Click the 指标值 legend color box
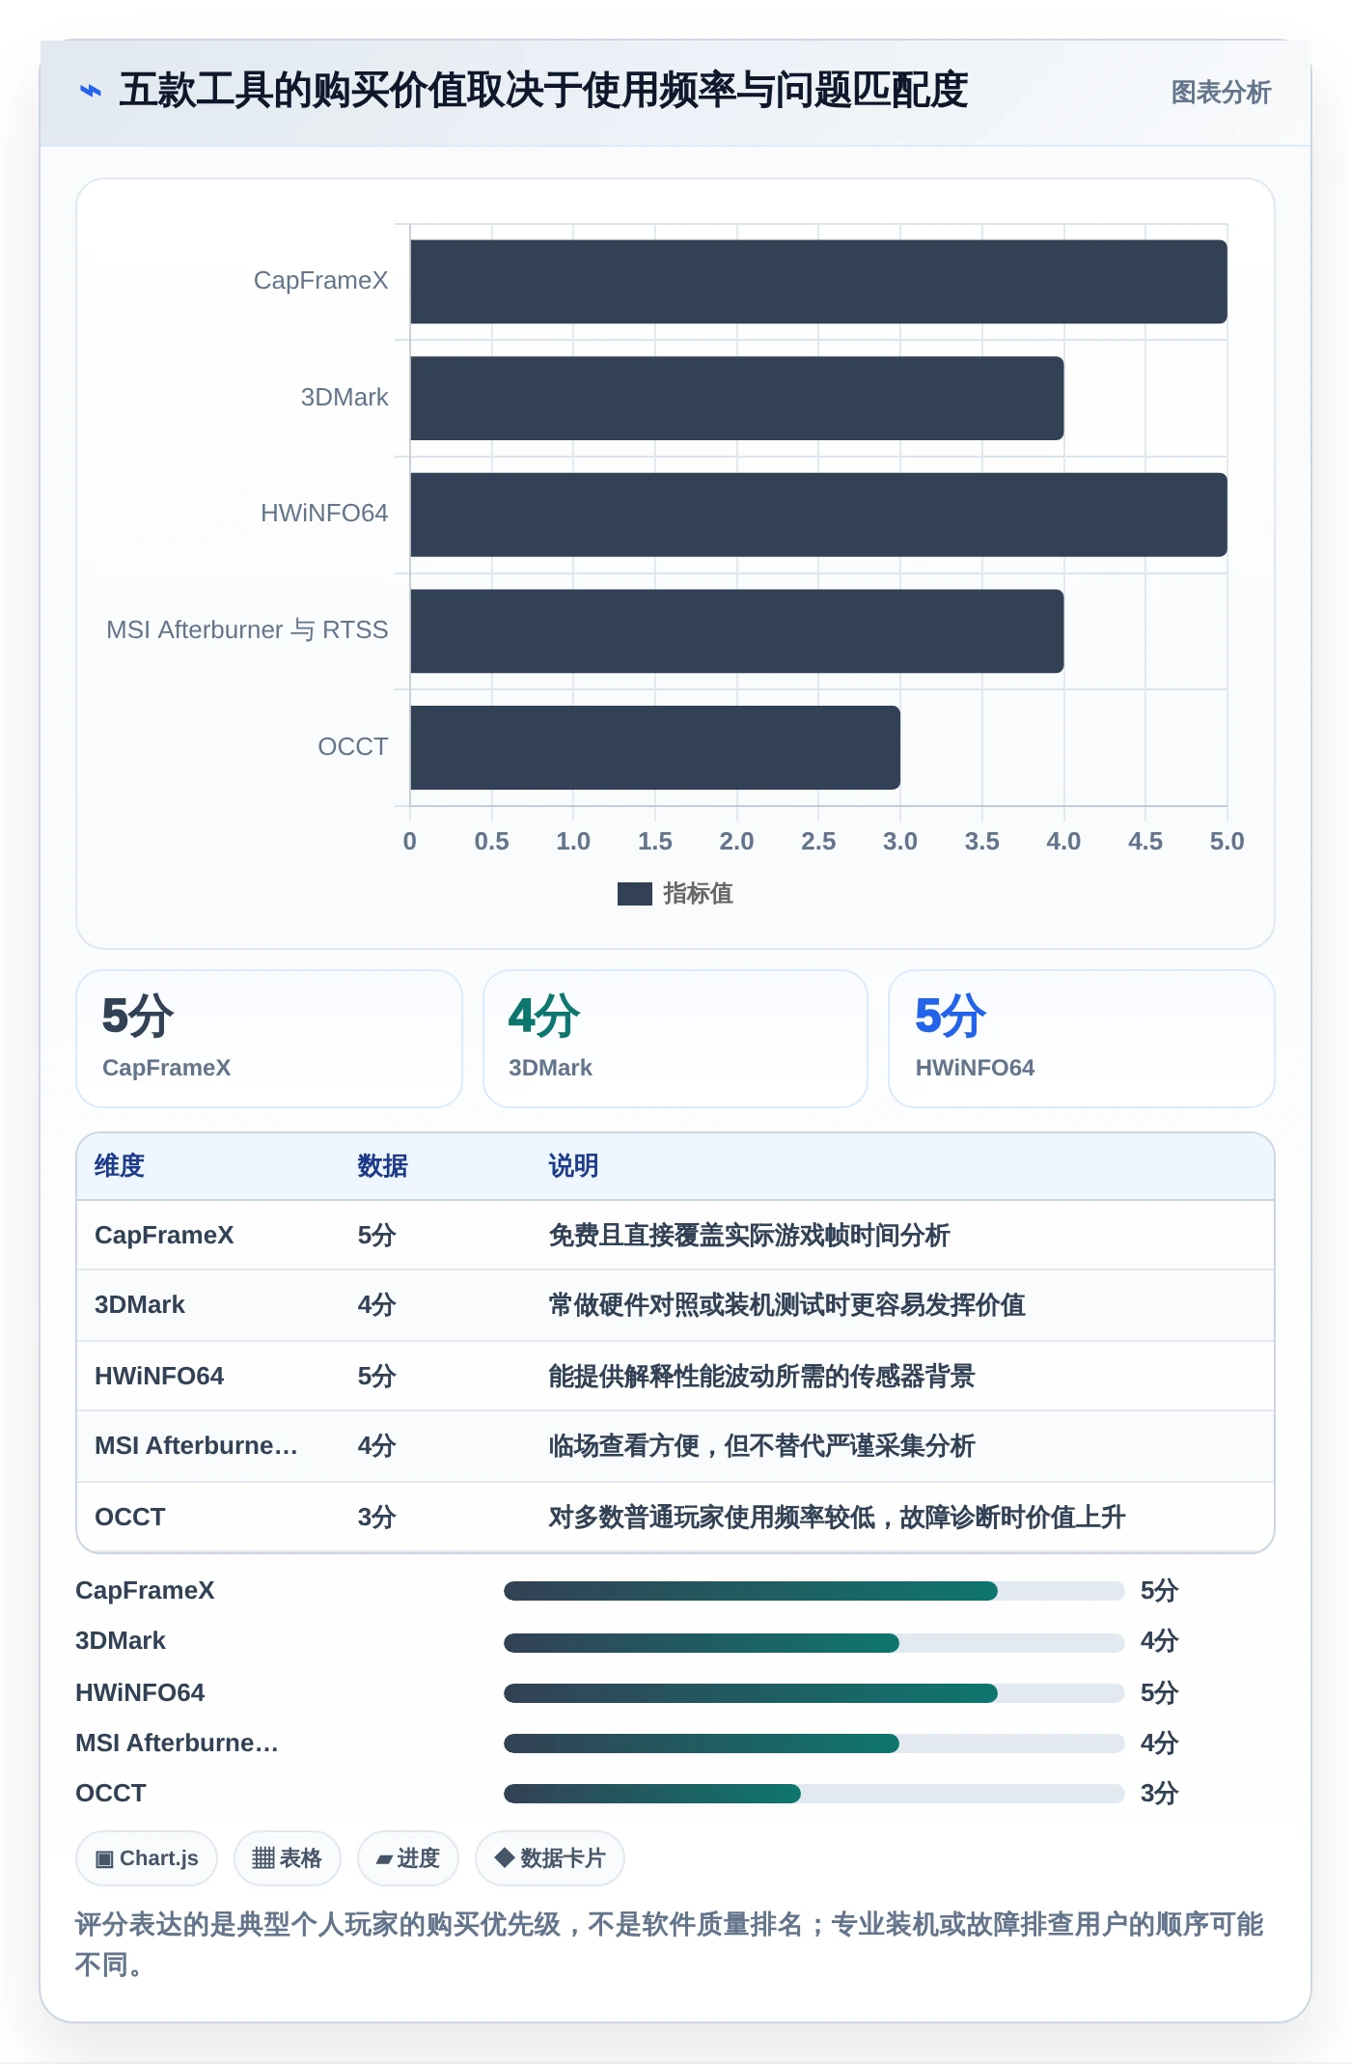Image resolution: width=1351 pixels, height=2064 pixels. (x=634, y=894)
